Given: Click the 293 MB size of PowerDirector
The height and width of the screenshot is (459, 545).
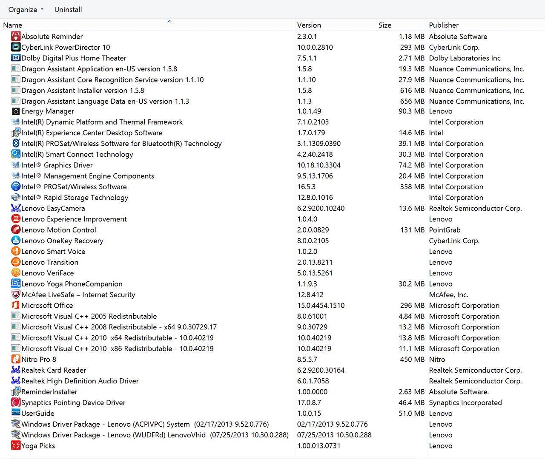Looking at the screenshot, I should pyautogui.click(x=412, y=47).
